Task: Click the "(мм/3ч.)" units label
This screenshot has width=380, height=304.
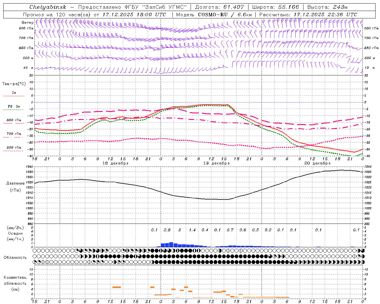Action: 15,228
